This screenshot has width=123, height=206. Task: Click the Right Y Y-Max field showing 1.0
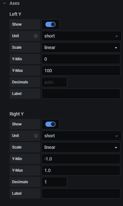coord(81,170)
